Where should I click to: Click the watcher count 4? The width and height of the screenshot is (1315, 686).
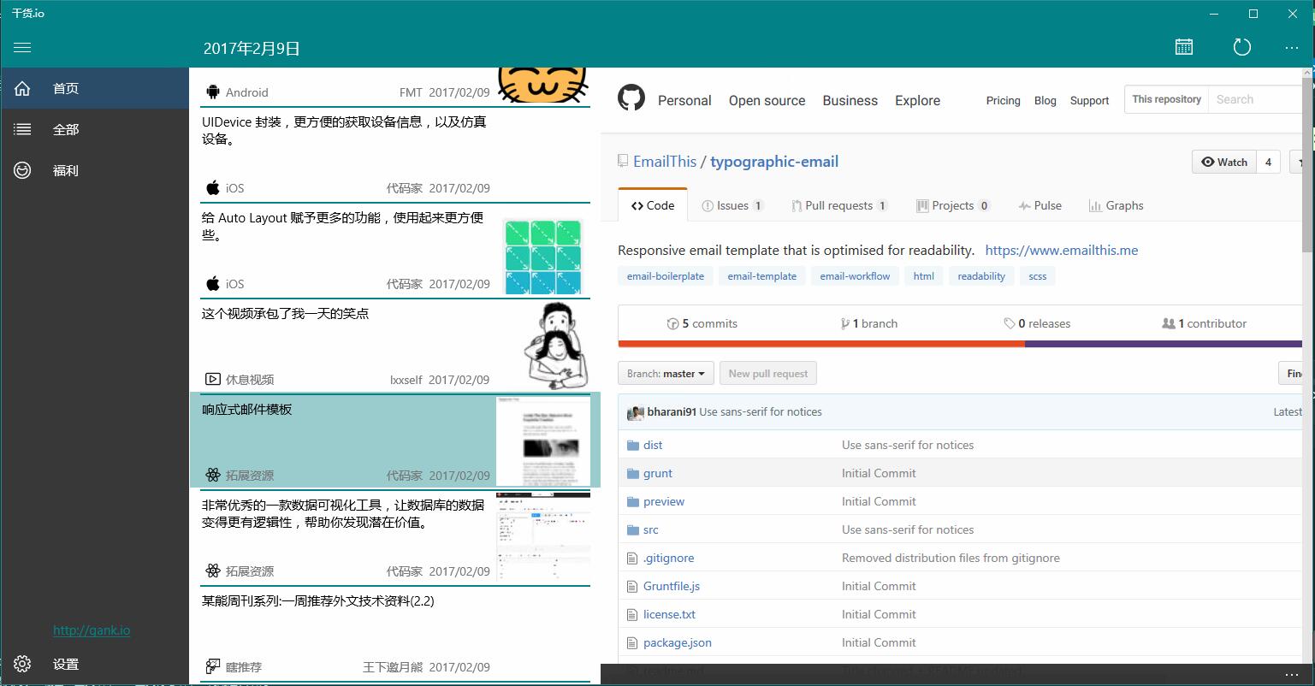pos(1268,162)
